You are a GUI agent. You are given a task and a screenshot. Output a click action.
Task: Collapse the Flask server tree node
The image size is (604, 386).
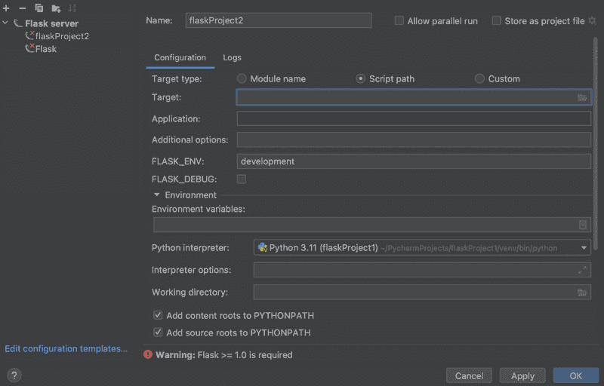click(x=5, y=23)
